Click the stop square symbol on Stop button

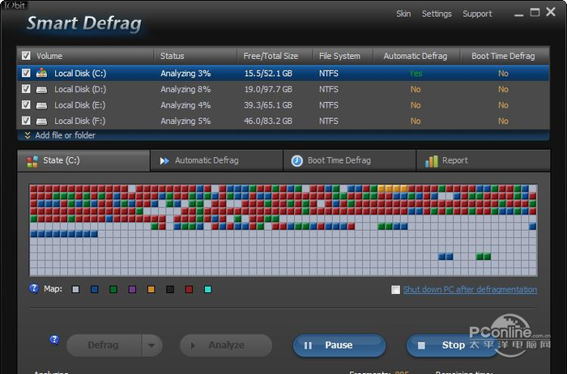[x=421, y=346]
